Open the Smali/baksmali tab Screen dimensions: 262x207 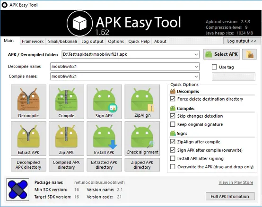coord(62,42)
